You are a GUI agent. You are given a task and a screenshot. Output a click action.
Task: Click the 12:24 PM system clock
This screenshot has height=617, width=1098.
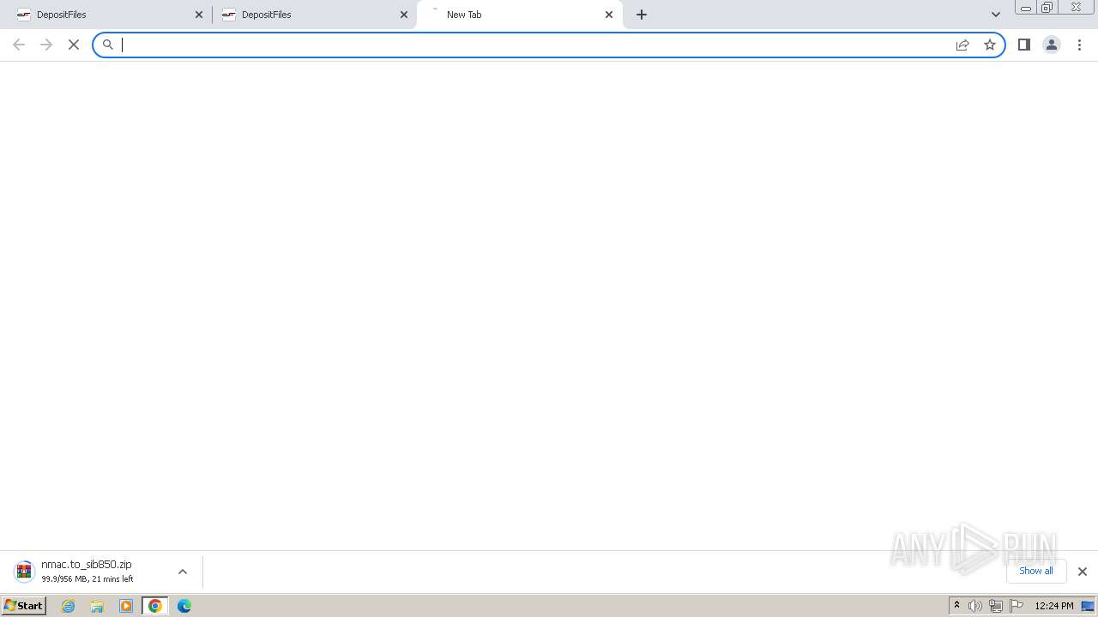pyautogui.click(x=1054, y=606)
